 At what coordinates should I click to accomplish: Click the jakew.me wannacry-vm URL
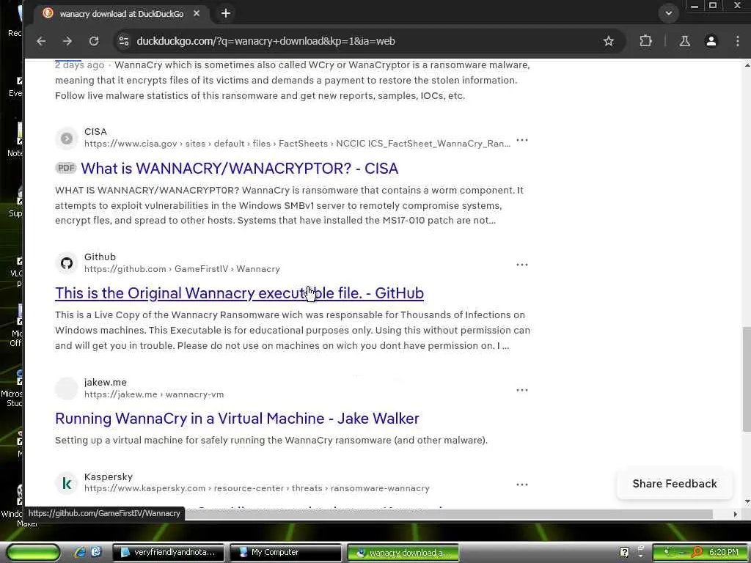click(154, 394)
